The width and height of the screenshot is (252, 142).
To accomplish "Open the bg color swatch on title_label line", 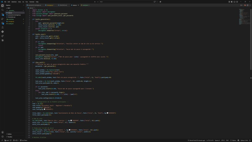I will (108, 113).
